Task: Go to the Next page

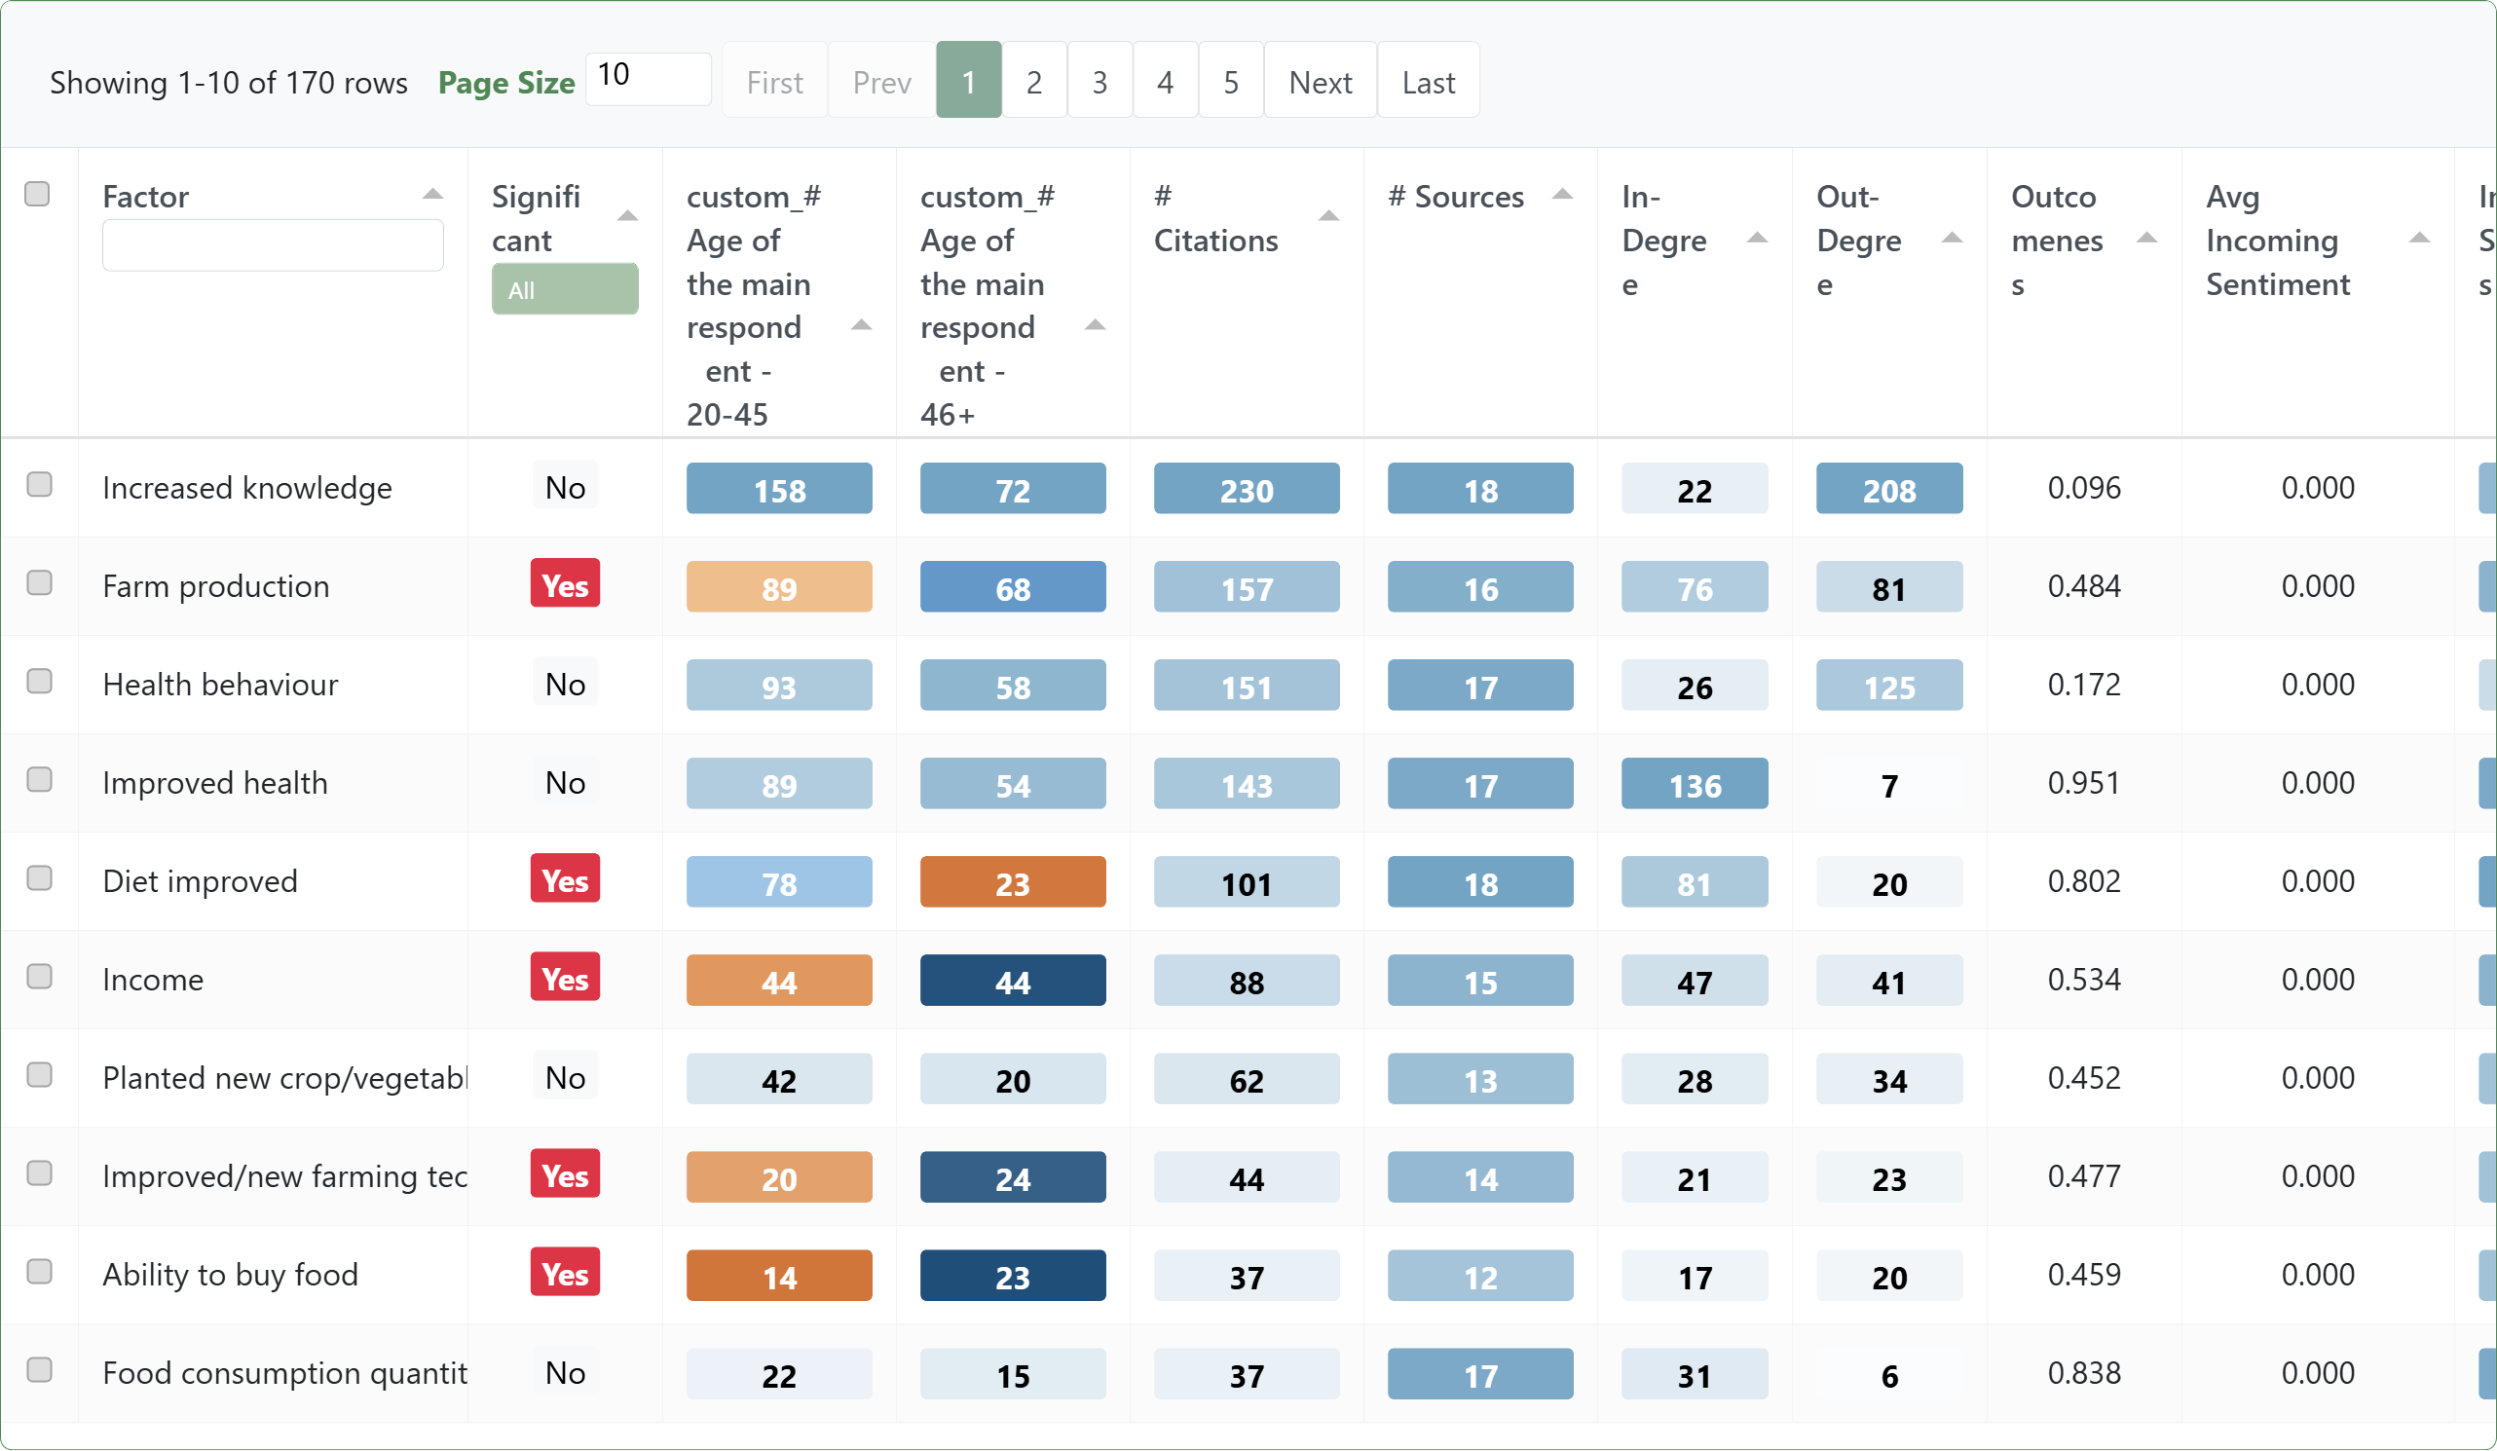Action: pos(1320,80)
